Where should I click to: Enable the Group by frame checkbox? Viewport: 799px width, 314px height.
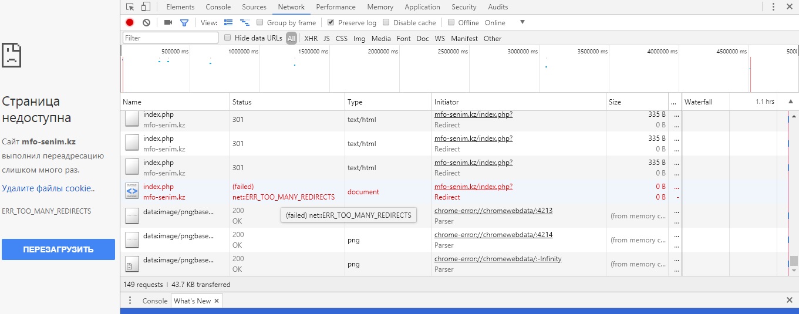pos(259,22)
